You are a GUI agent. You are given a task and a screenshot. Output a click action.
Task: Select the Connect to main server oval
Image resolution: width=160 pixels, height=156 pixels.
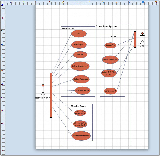coord(109,73)
